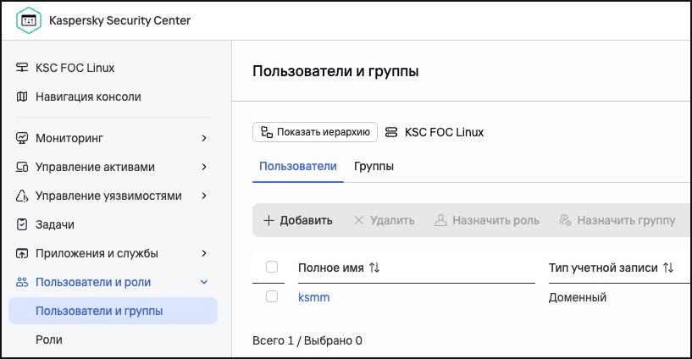This screenshot has height=359, width=692.
Task: Click the Задачи clipboard icon
Action: tap(22, 224)
